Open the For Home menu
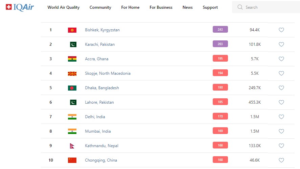This screenshot has width=300, height=169. (130, 7)
